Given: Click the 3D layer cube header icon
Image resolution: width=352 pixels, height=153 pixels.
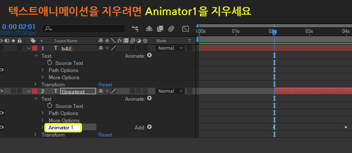Looking at the screenshot, I should pos(145,40).
